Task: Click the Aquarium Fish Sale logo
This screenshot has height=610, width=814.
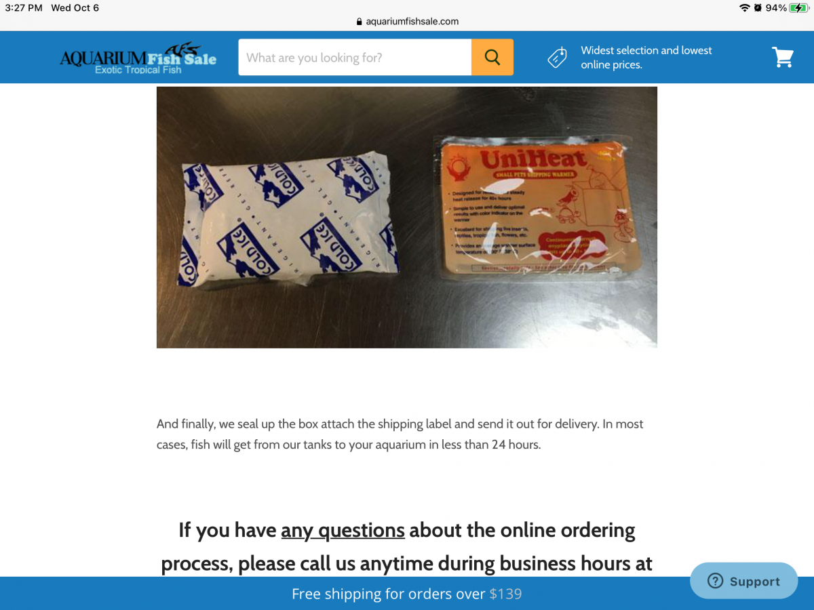Action: click(x=138, y=58)
